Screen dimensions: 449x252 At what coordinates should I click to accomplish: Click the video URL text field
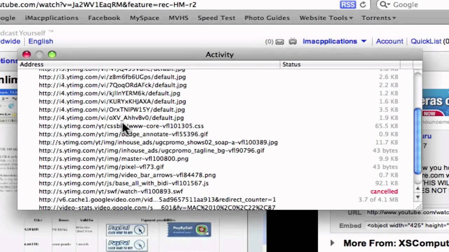408,212
